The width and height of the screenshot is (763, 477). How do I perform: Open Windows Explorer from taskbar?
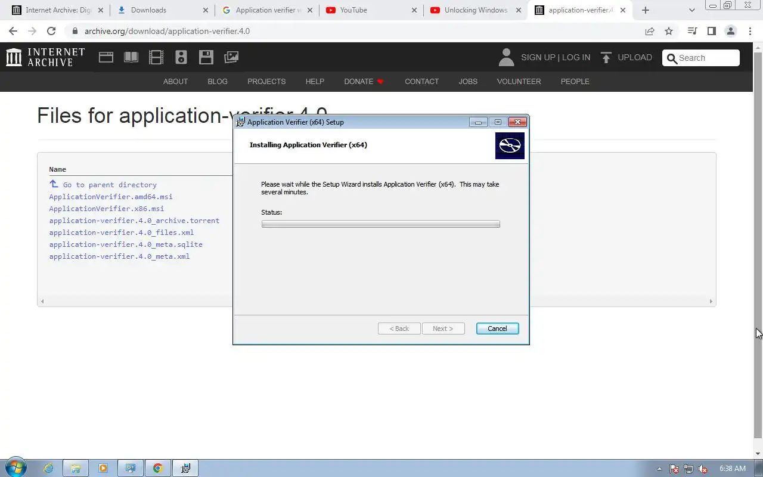tap(76, 469)
